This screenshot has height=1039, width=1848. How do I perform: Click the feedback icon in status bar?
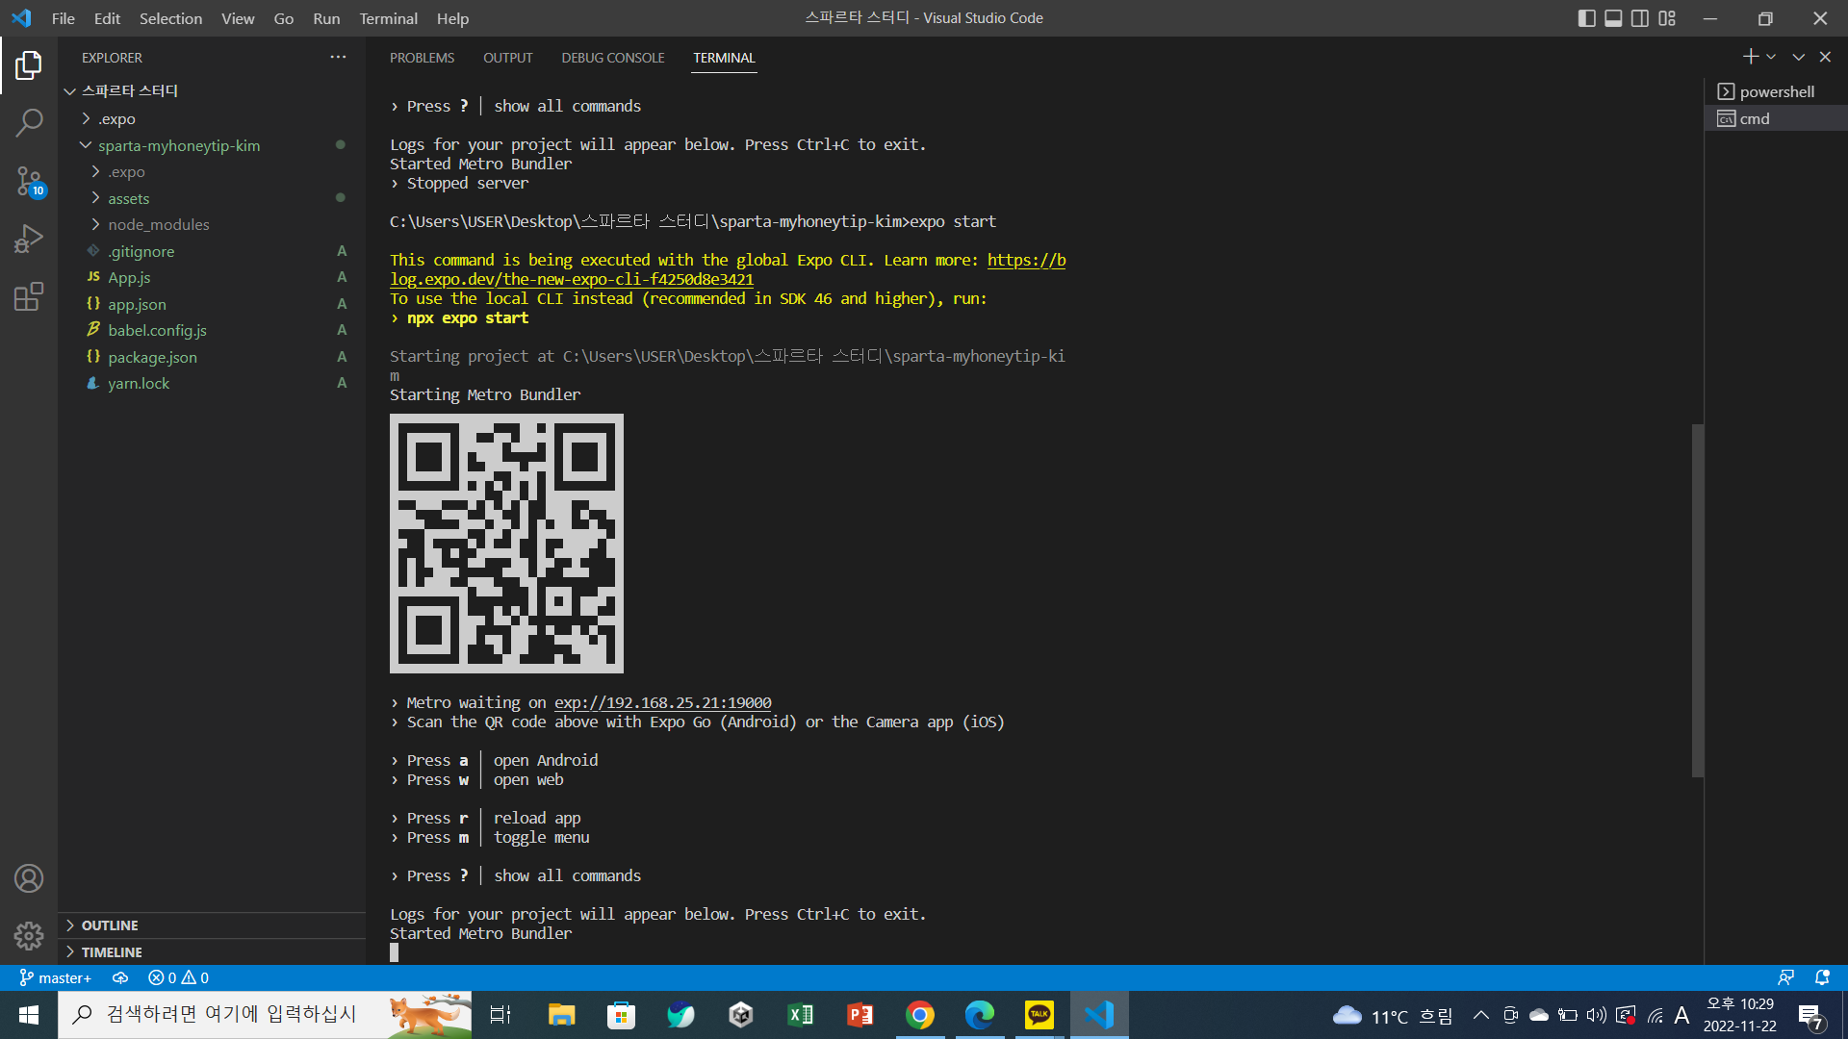pyautogui.click(x=1785, y=977)
